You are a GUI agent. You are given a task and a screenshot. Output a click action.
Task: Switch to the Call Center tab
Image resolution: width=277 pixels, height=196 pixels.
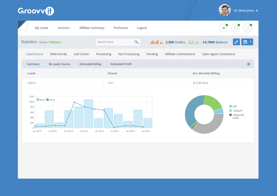(81, 54)
